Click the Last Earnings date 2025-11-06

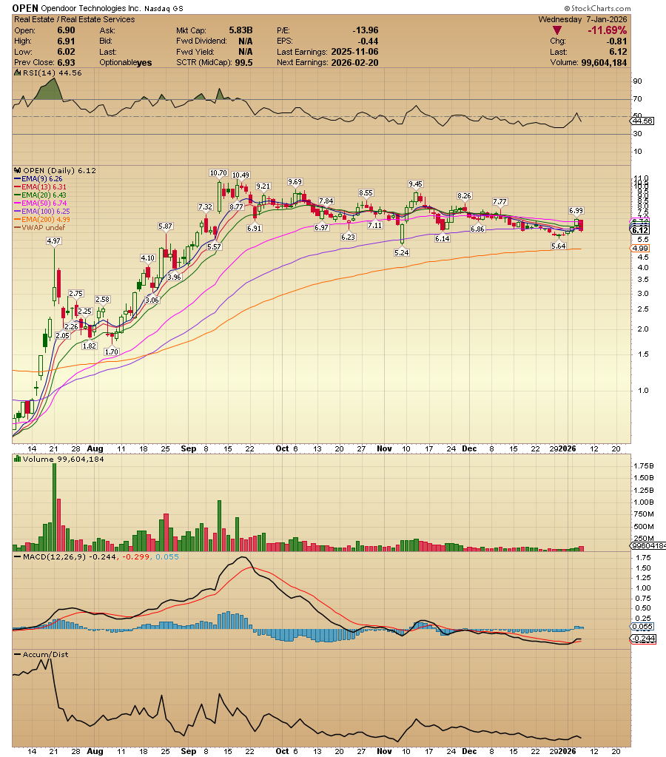tap(354, 52)
